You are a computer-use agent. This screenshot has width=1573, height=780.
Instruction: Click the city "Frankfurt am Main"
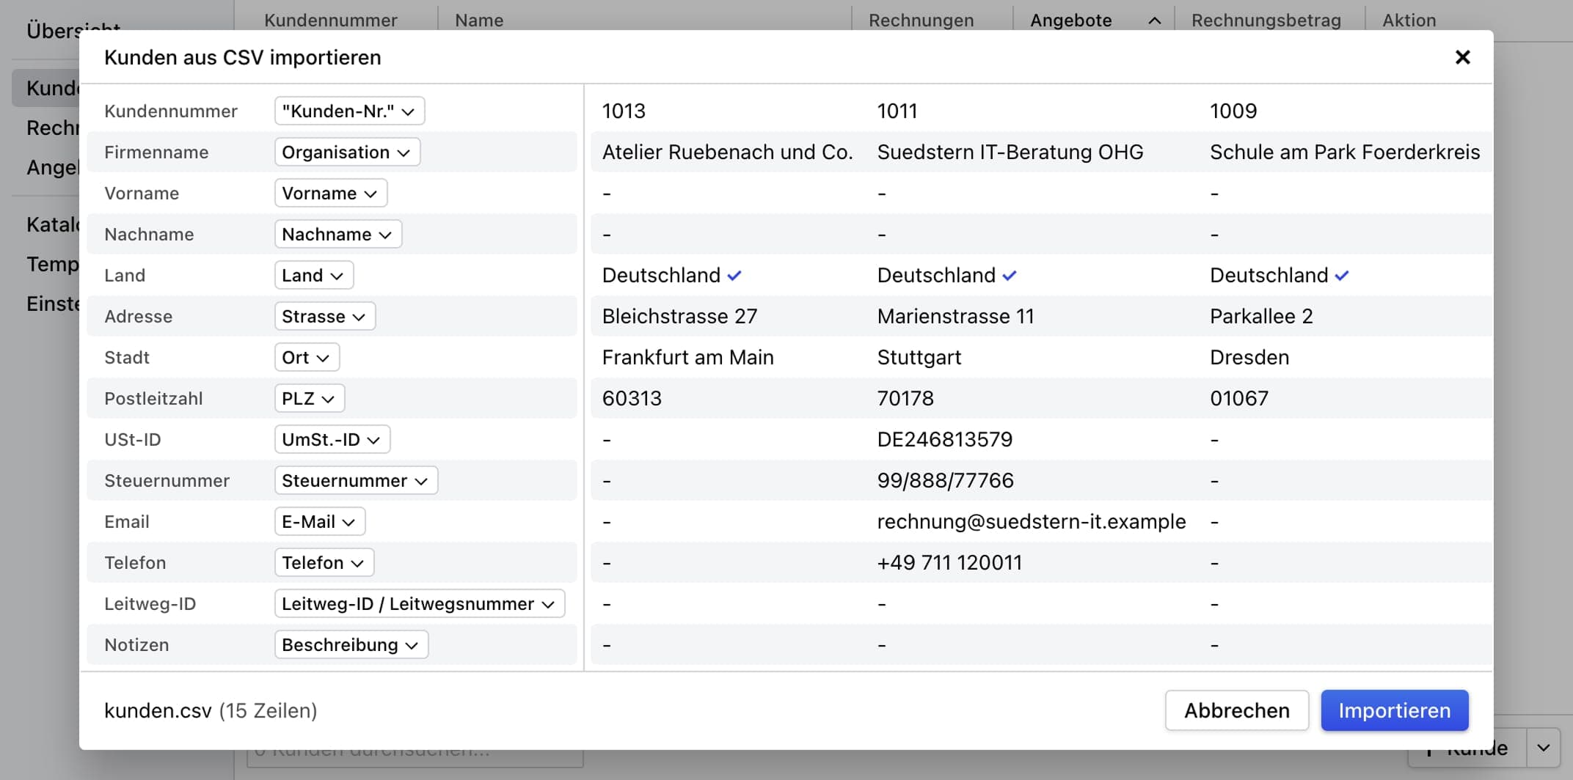pyautogui.click(x=687, y=357)
